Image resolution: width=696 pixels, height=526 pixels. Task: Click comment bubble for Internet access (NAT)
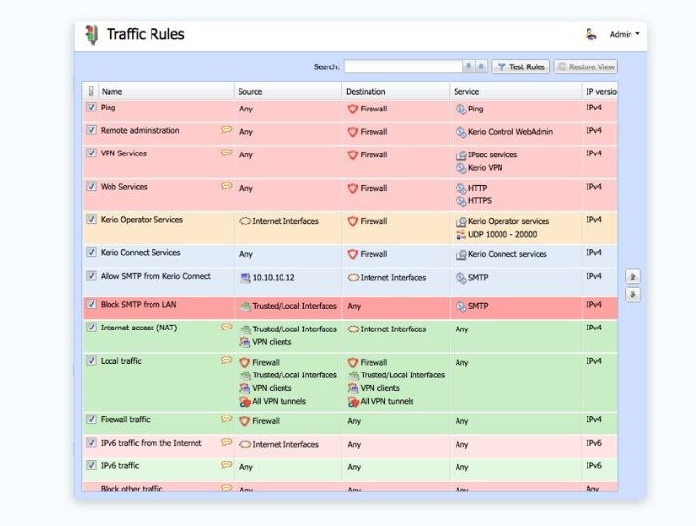226,328
